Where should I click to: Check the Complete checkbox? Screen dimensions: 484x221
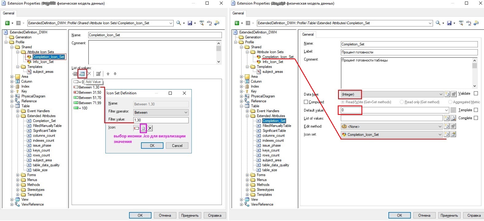click(476, 118)
